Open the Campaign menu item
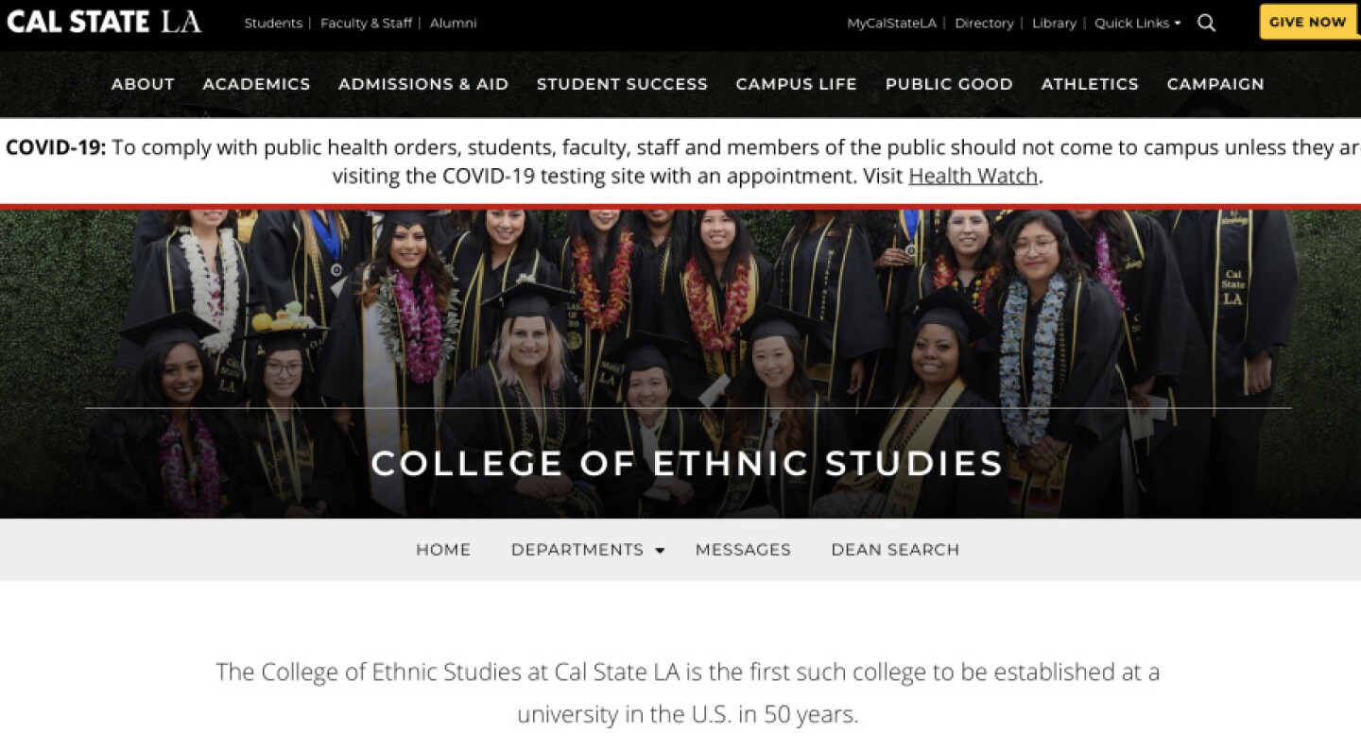Image resolution: width=1361 pixels, height=750 pixels. pos(1215,84)
